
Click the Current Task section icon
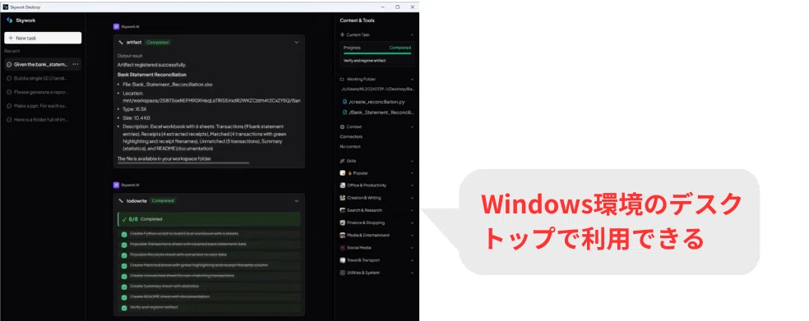(342, 34)
